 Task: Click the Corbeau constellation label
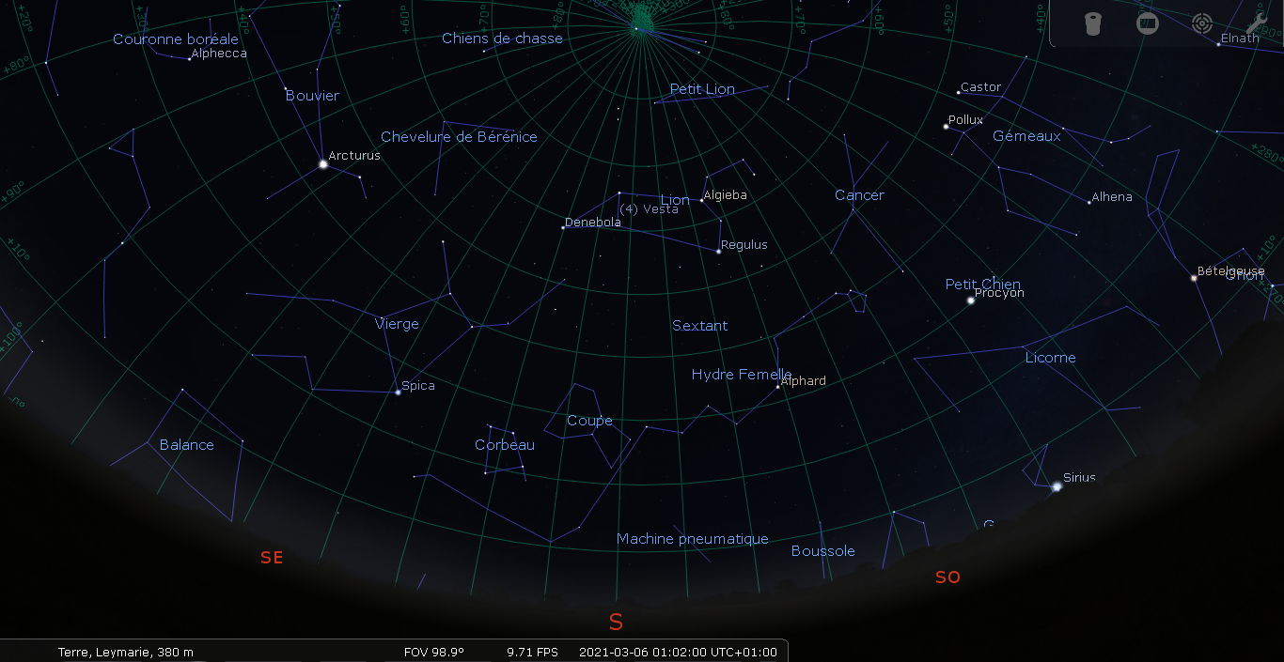[x=505, y=445]
